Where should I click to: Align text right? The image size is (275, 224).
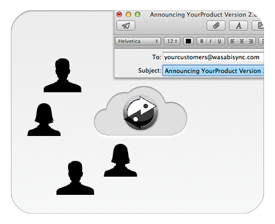(251, 41)
